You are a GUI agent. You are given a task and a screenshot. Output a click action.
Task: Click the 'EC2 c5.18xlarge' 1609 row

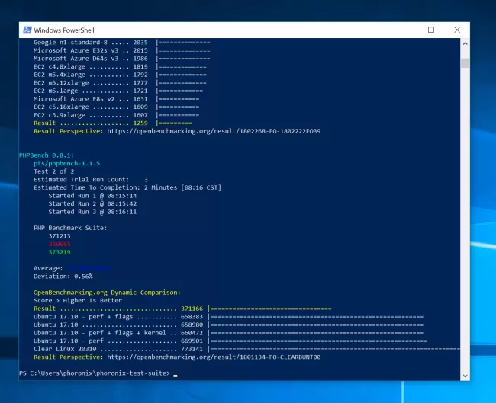click(117, 107)
